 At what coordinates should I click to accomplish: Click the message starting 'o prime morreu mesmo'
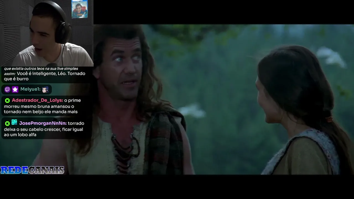click(43, 106)
